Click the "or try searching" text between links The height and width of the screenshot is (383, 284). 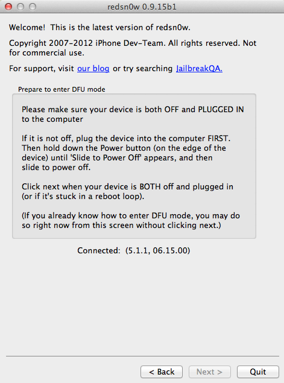(x=143, y=69)
